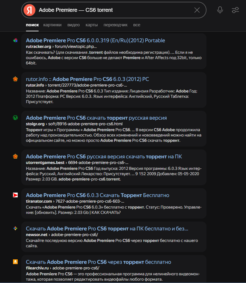Screen dimensions: 246x283
Task: Click the search field with Adobe Premiere query
Action: 114,10
